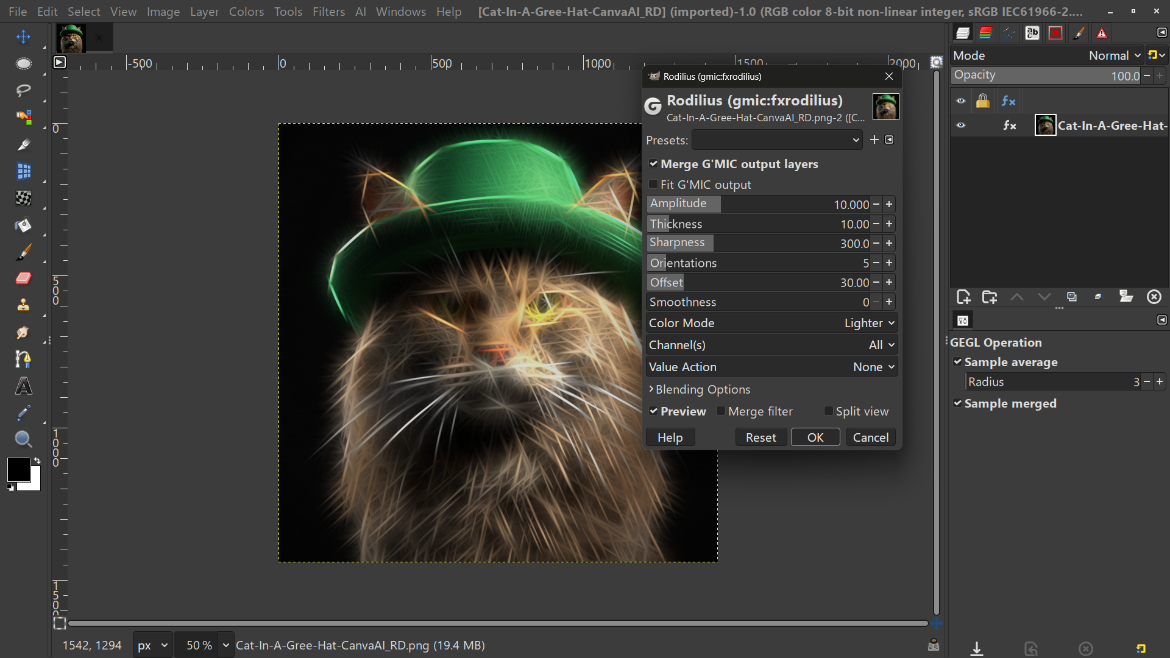Select the Clone stamp tool

coord(23,305)
